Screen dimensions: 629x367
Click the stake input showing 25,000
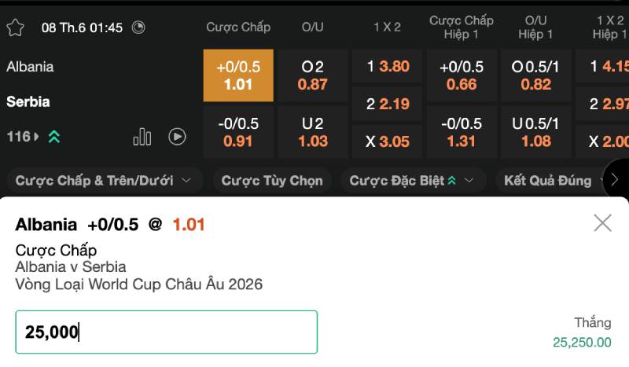click(167, 332)
